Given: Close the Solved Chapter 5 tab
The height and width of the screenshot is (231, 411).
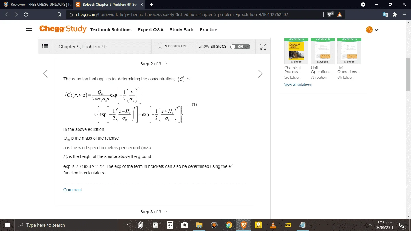Looking at the screenshot, I should click(142, 5).
